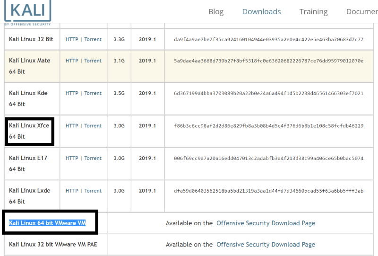Download Kali Linux Lxde via Torrent

93,191
